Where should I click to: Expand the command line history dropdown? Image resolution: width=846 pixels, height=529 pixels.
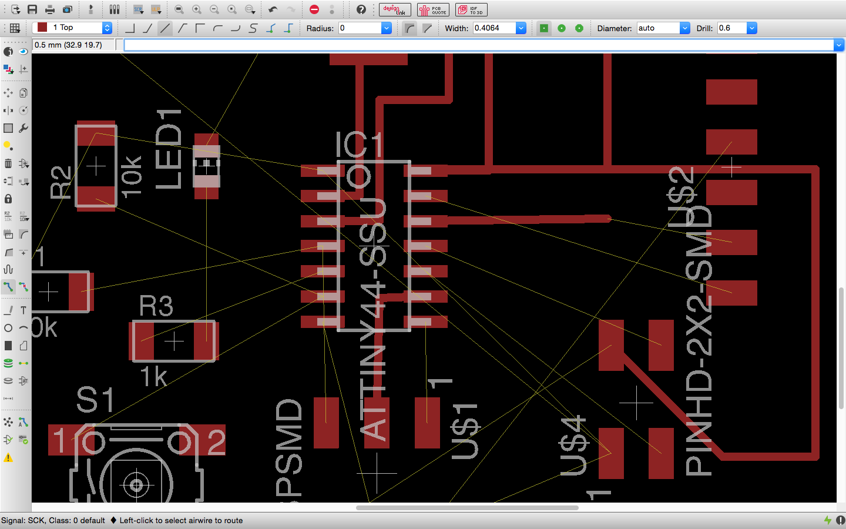(x=838, y=45)
